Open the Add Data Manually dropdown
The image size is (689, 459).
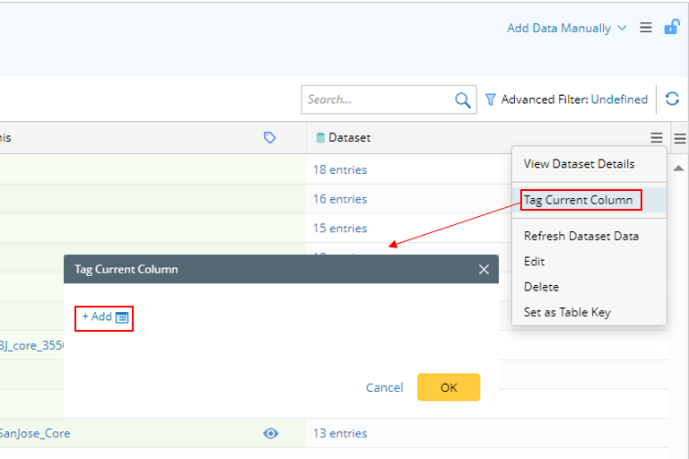point(566,28)
